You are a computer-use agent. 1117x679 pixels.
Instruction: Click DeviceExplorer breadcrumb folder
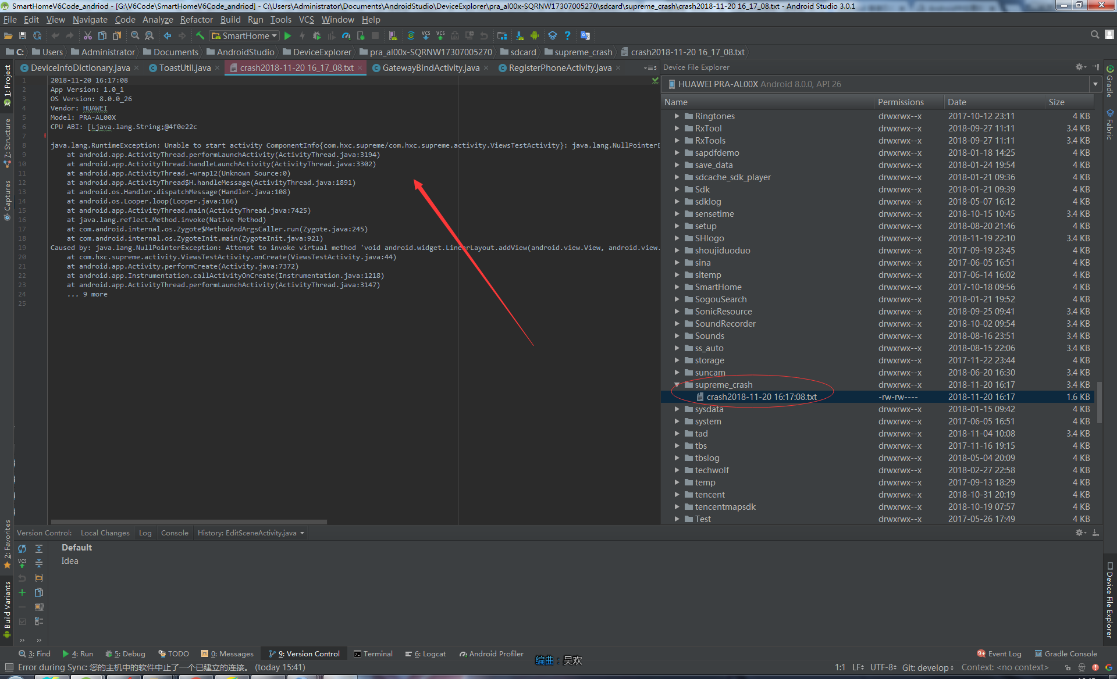[x=317, y=52]
